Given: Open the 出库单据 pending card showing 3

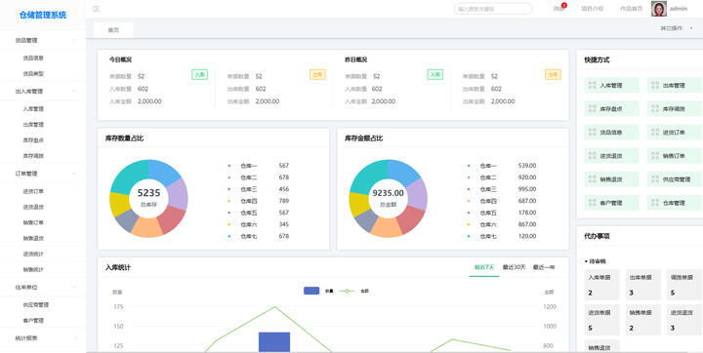Looking at the screenshot, I should click(x=642, y=285).
